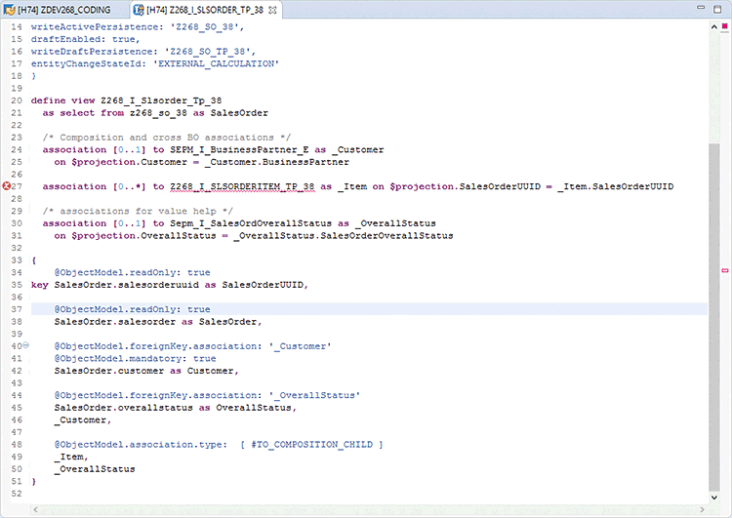Click the ZDEV268_CODING tab icon
This screenshot has width=732, height=518.
click(10, 10)
